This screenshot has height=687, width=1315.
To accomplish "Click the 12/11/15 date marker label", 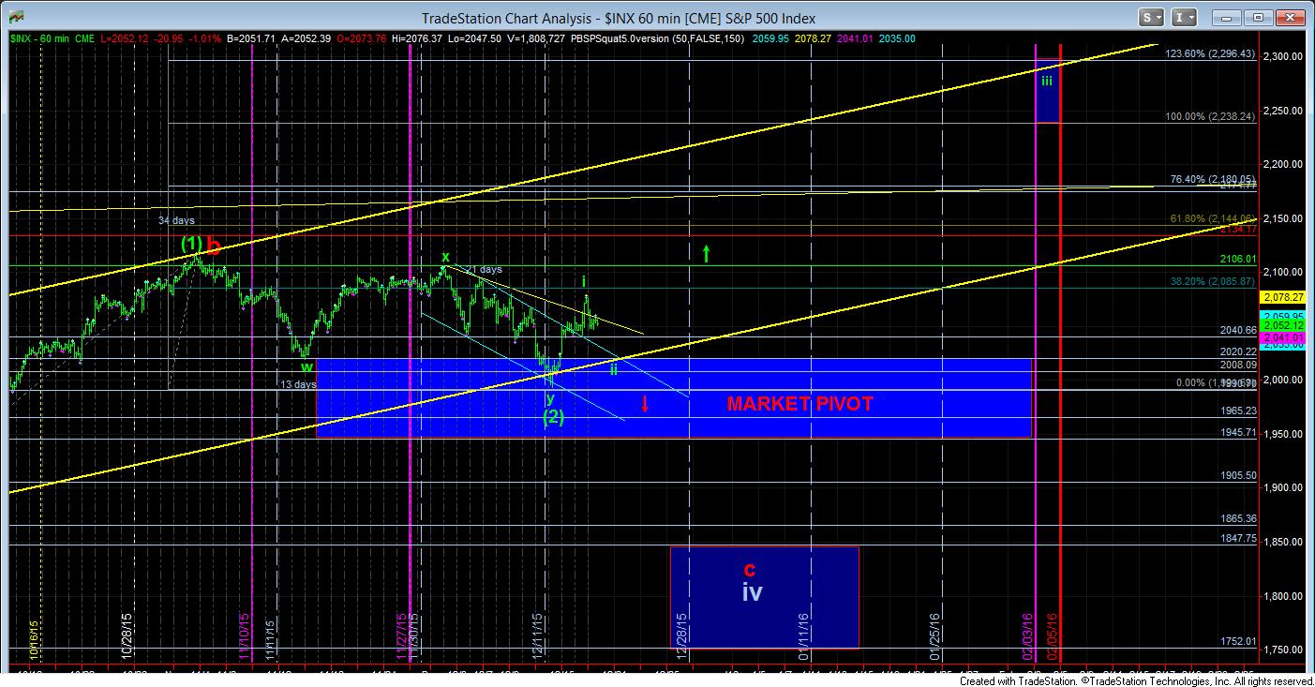I will coord(538,637).
